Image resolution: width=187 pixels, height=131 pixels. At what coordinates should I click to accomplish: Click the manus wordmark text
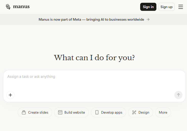[21, 7]
